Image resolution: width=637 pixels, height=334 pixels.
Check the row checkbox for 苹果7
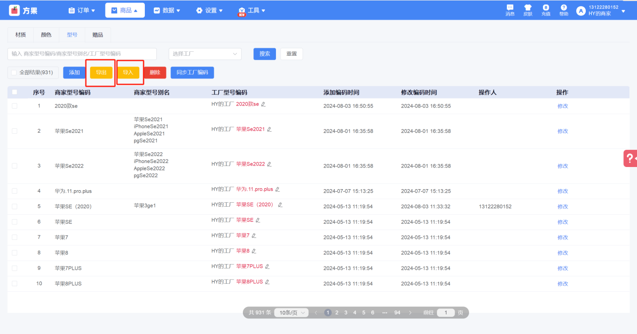point(15,237)
